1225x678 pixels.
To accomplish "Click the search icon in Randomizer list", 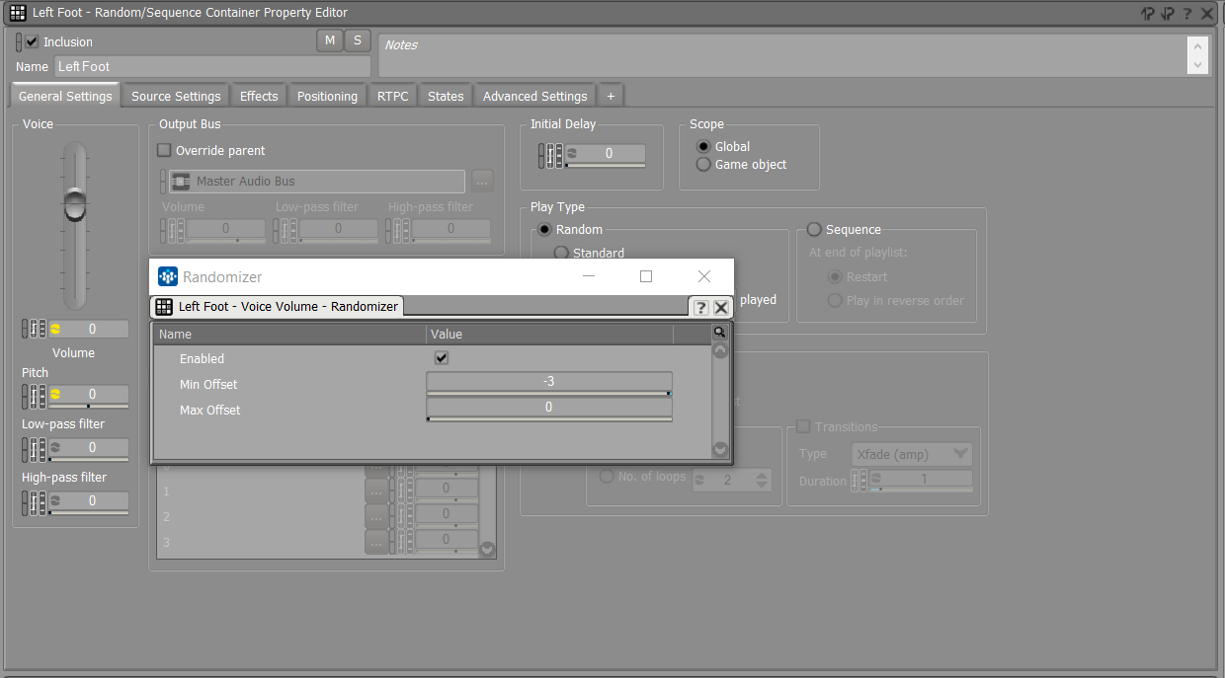I will tap(720, 334).
